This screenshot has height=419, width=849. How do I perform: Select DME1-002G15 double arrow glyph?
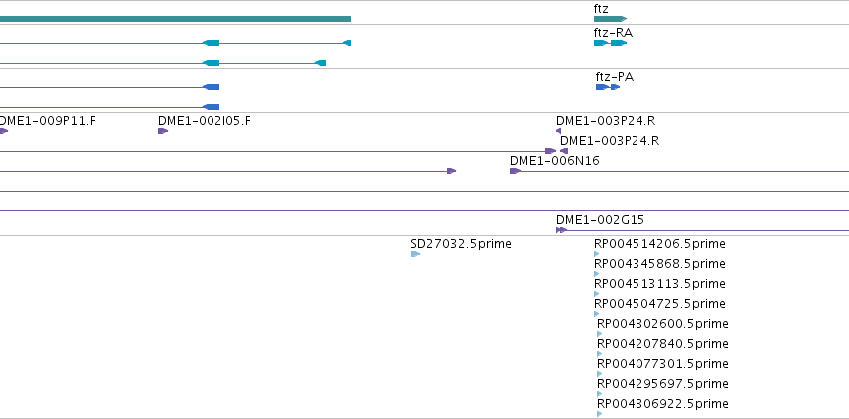(561, 230)
